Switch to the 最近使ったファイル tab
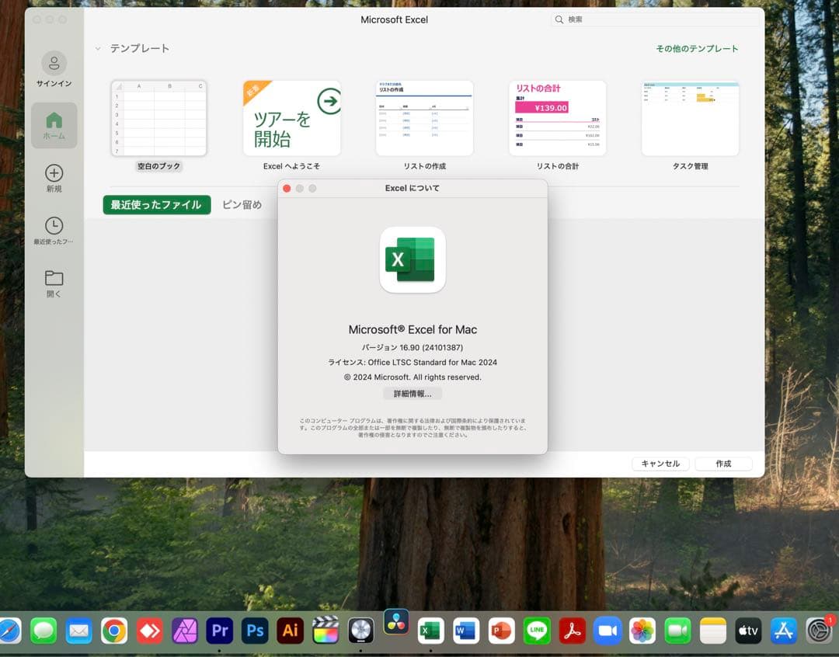 (156, 204)
